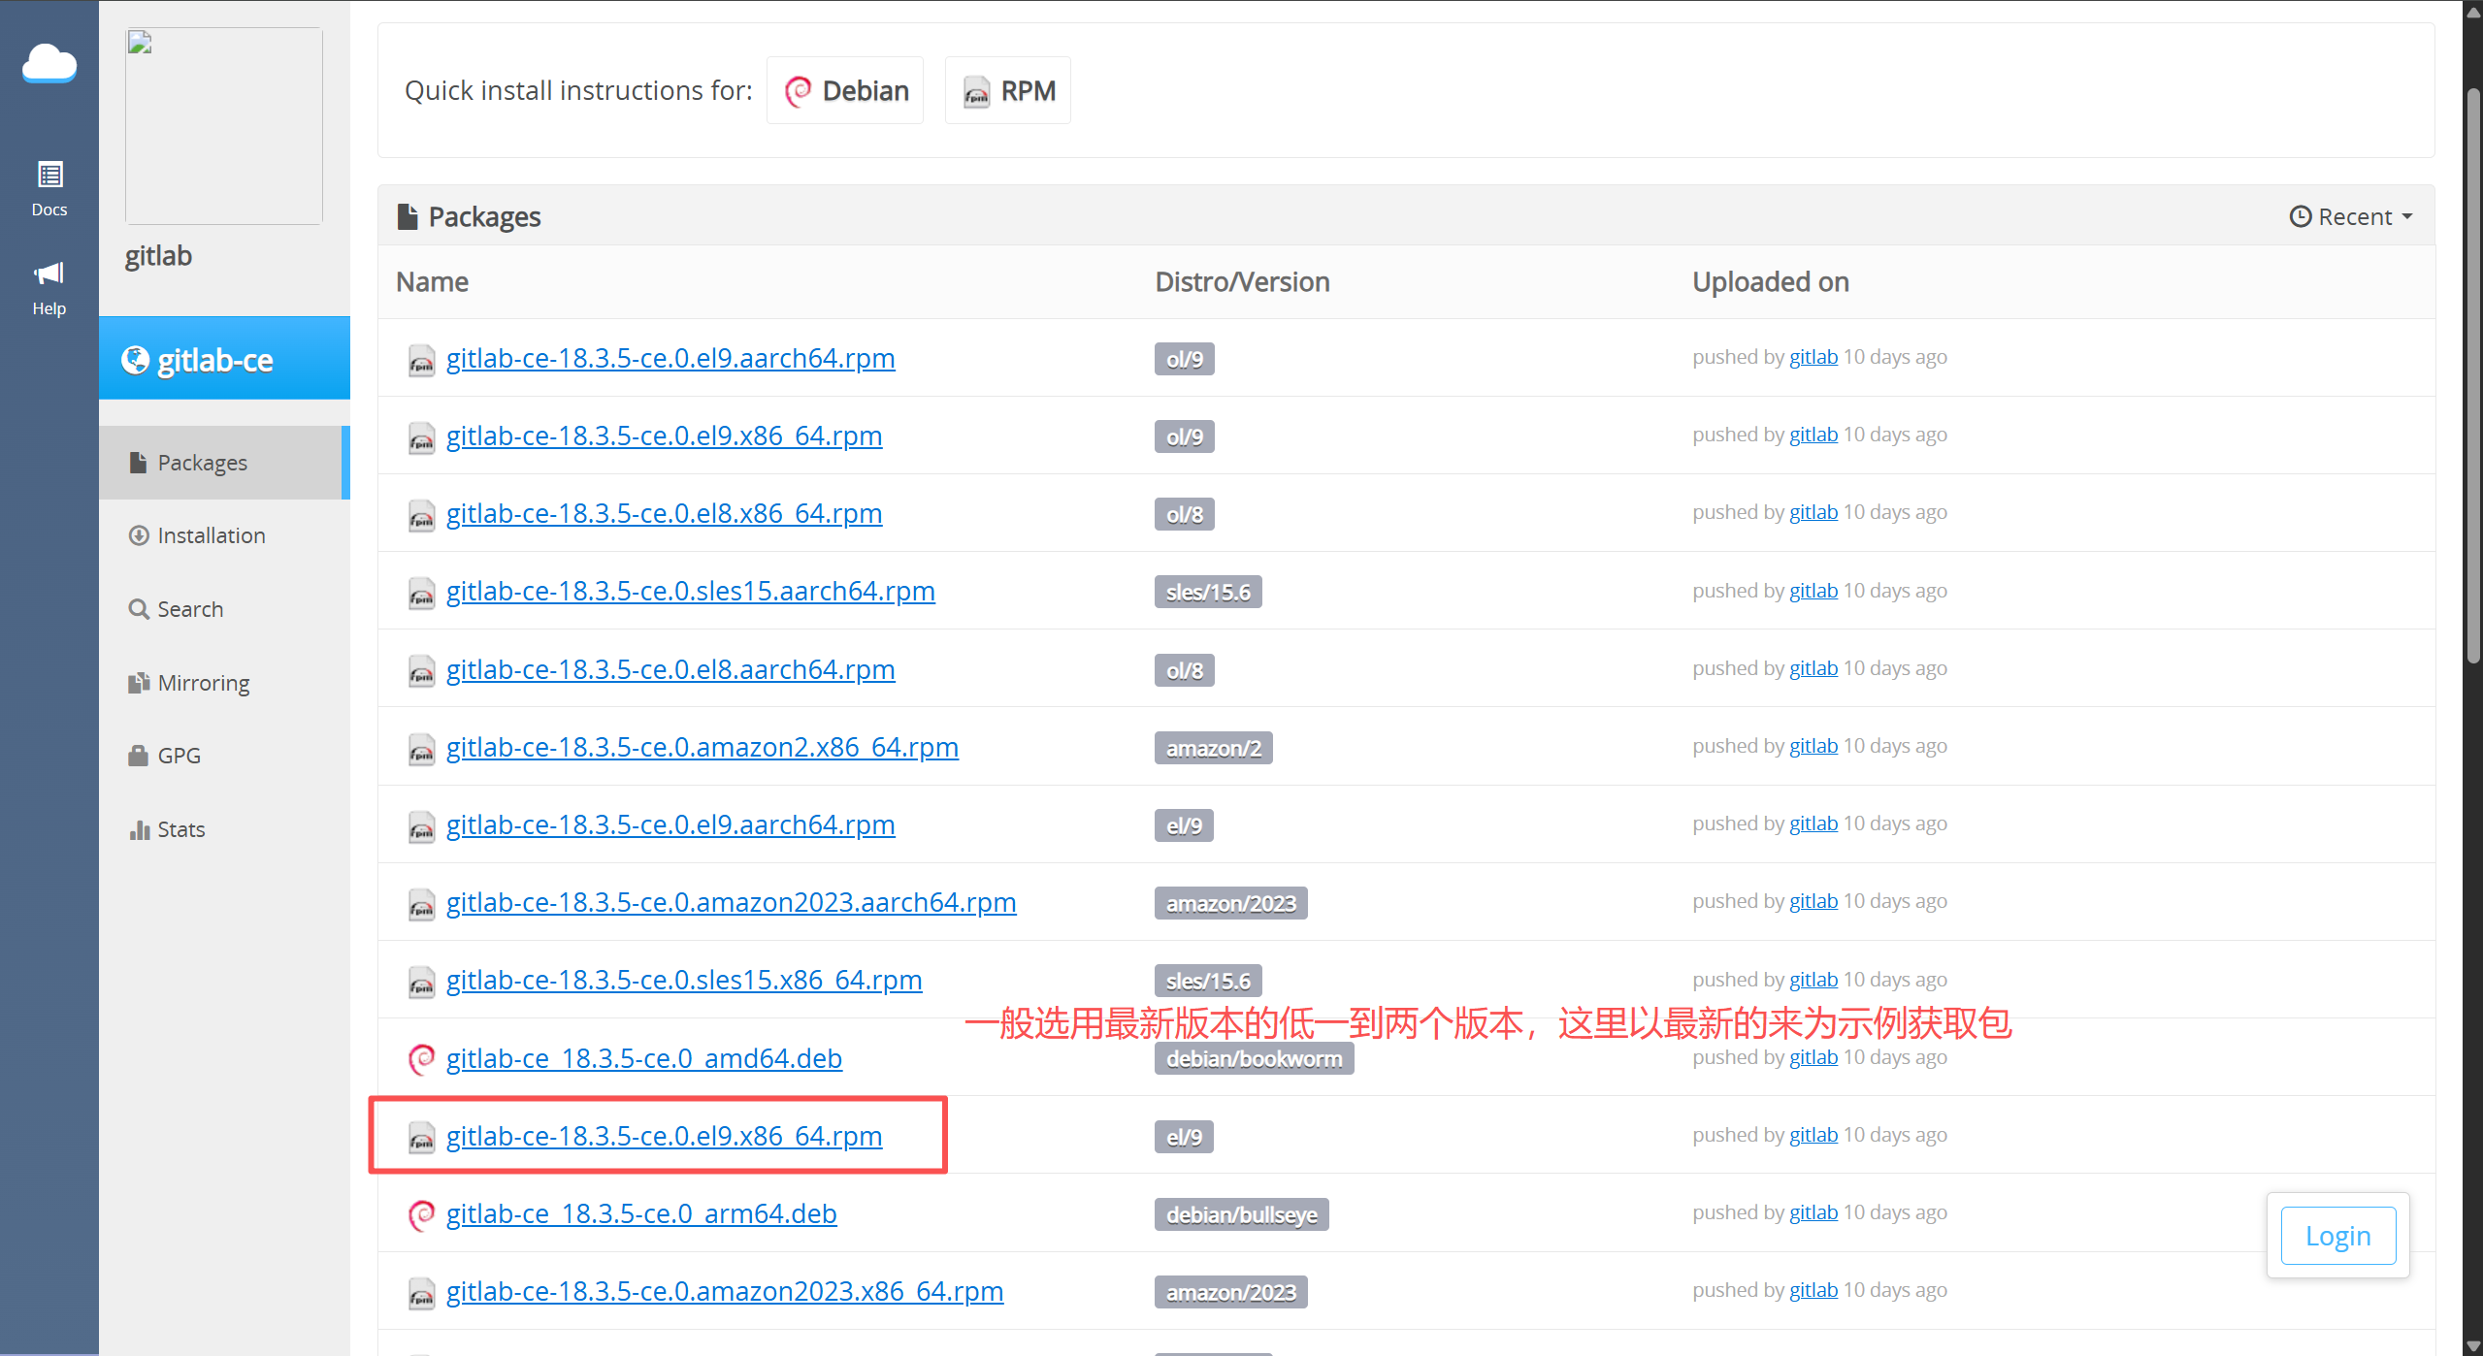Open gitlab-ce-18.3.5-ce.0.el9.x86_64.rpm with el/9 tag
This screenshot has width=2483, height=1356.
coord(664,1136)
